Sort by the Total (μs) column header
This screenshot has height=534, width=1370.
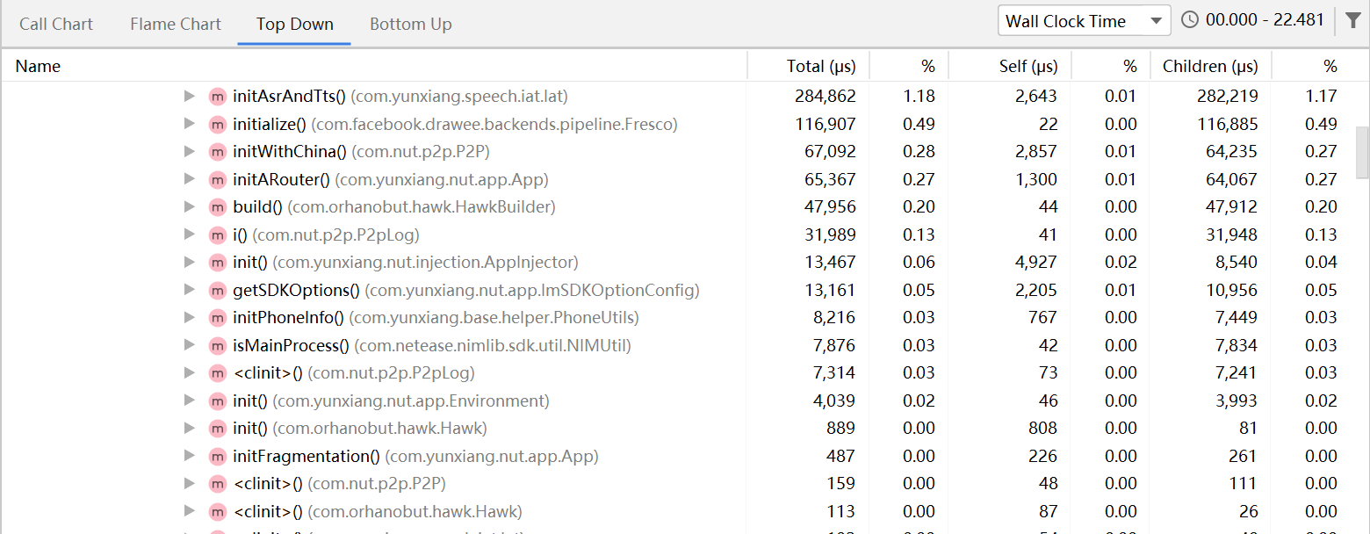(x=817, y=66)
